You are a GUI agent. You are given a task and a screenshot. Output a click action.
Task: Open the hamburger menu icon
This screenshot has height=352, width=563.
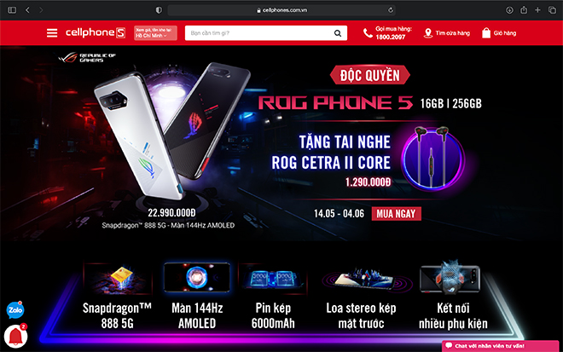click(52, 33)
